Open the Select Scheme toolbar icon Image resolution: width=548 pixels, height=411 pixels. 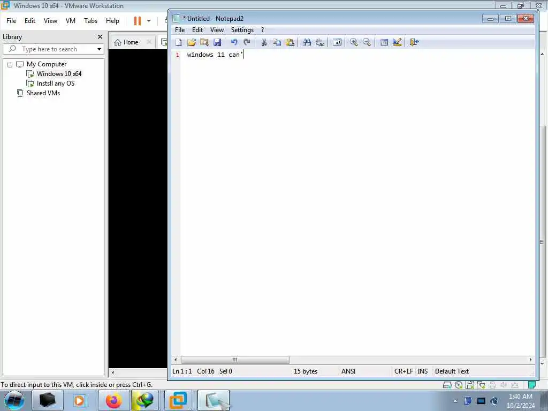point(384,42)
